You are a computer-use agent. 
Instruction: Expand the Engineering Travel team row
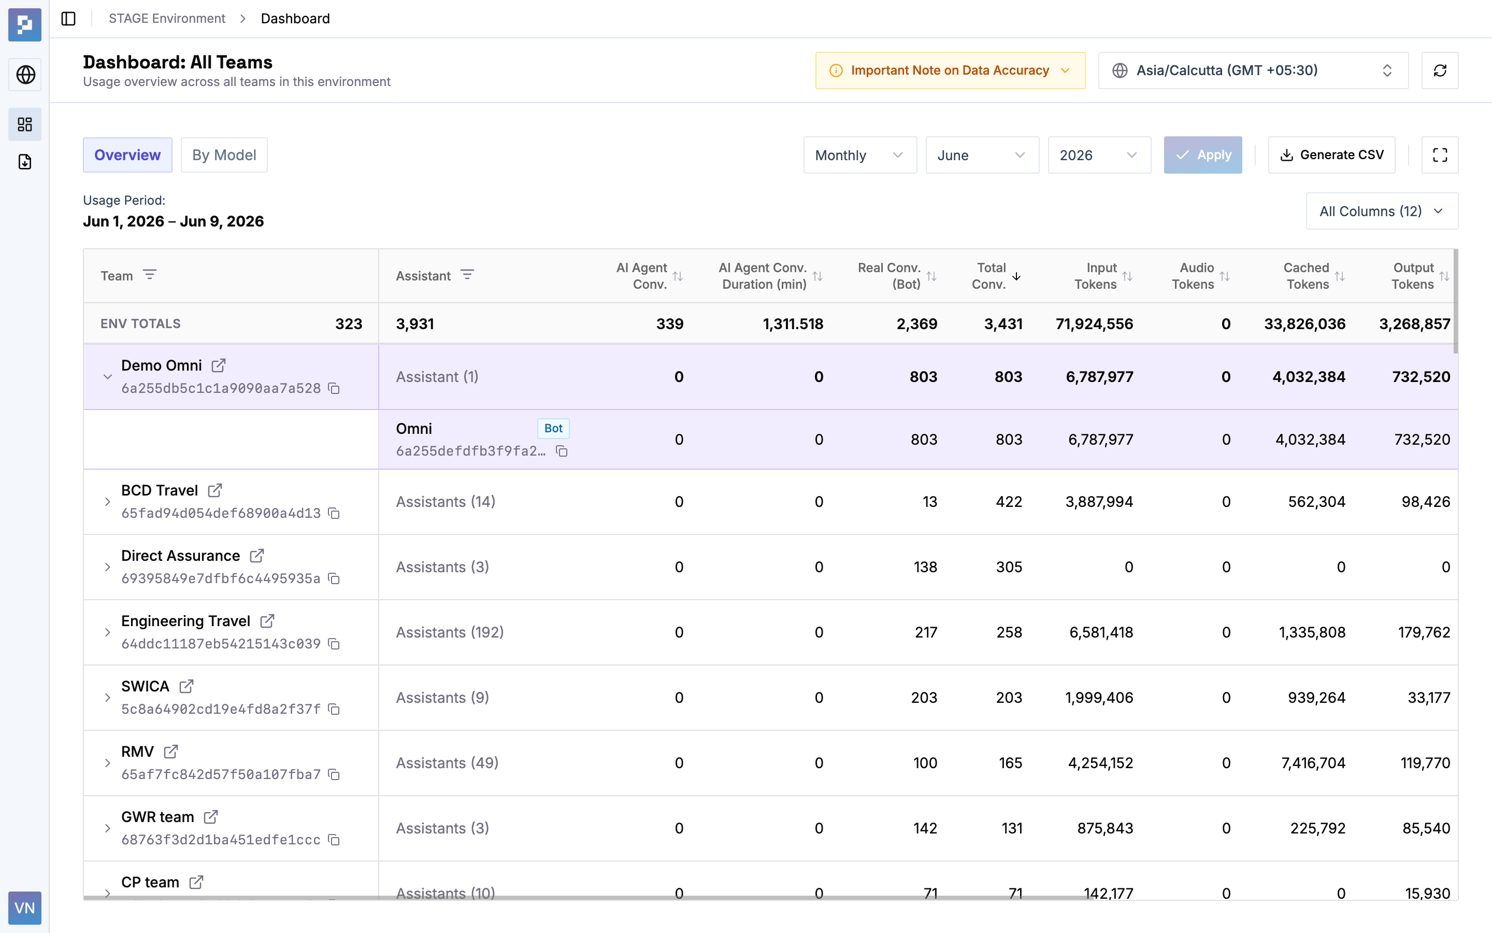[x=108, y=632]
